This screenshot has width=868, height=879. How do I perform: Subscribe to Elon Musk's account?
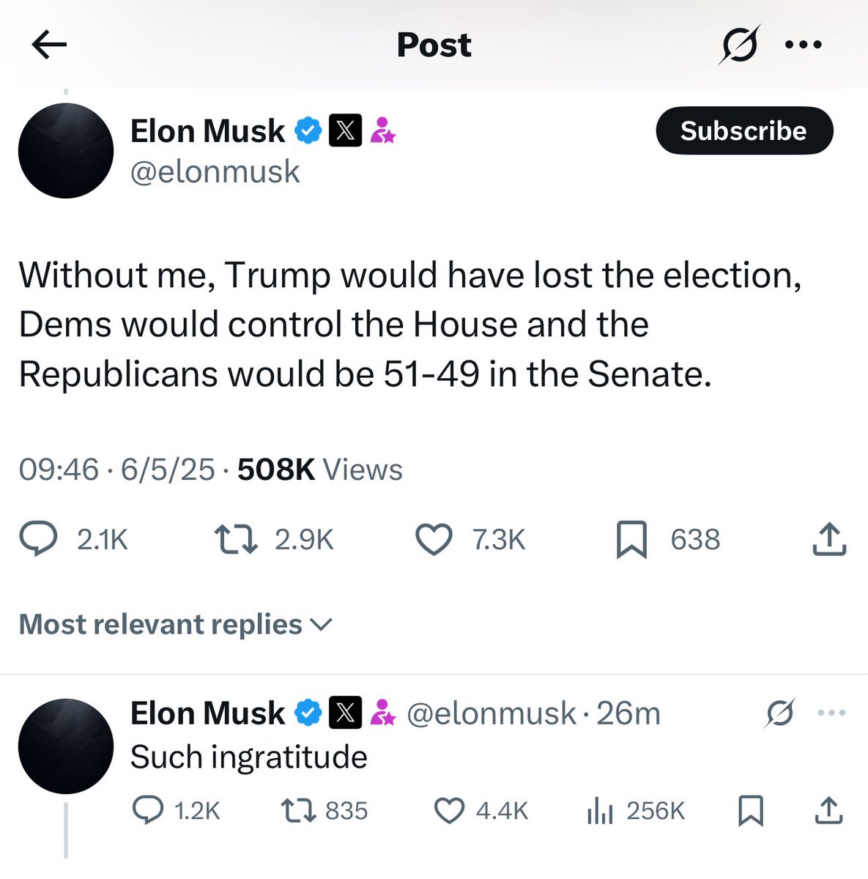click(744, 131)
